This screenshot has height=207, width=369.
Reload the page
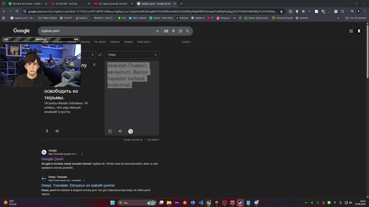[17, 11]
